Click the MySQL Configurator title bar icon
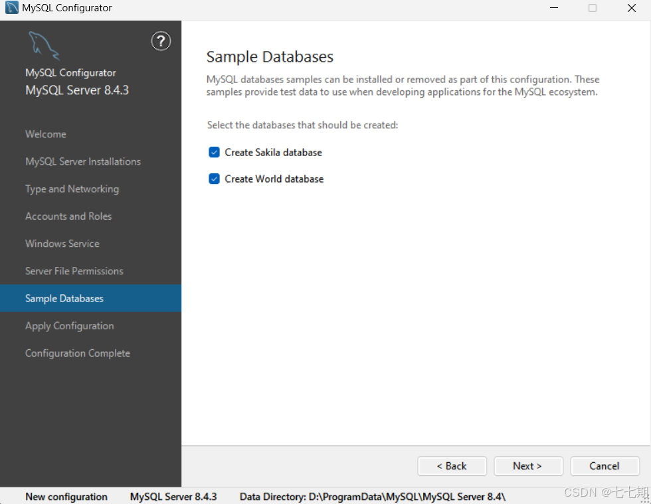651x504 pixels. (x=12, y=7)
